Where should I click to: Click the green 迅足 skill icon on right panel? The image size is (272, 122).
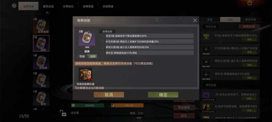(206, 36)
